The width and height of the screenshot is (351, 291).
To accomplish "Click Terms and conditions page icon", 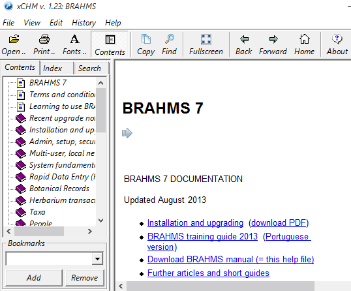I will (21, 95).
